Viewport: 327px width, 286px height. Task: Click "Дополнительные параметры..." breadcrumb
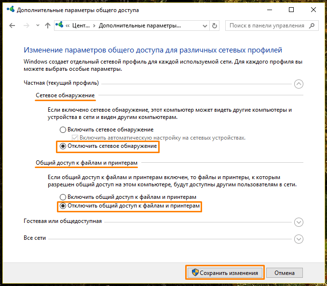coord(140,26)
